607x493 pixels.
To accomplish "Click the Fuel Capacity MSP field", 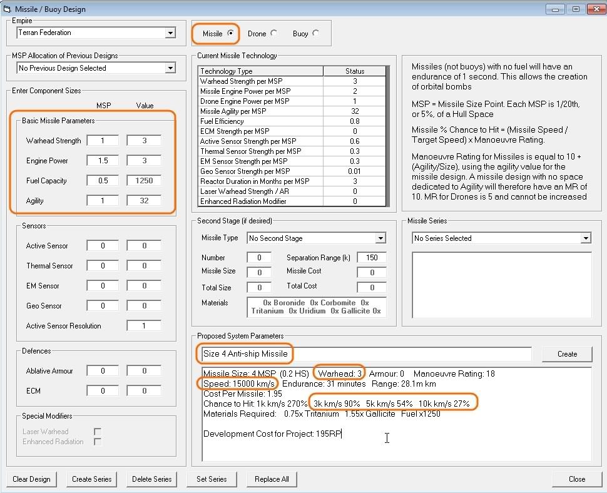I will (103, 181).
